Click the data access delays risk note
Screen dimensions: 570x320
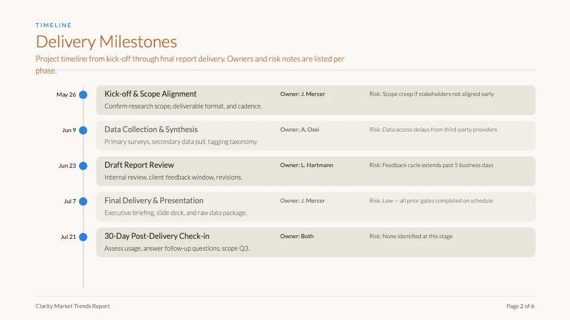click(433, 130)
